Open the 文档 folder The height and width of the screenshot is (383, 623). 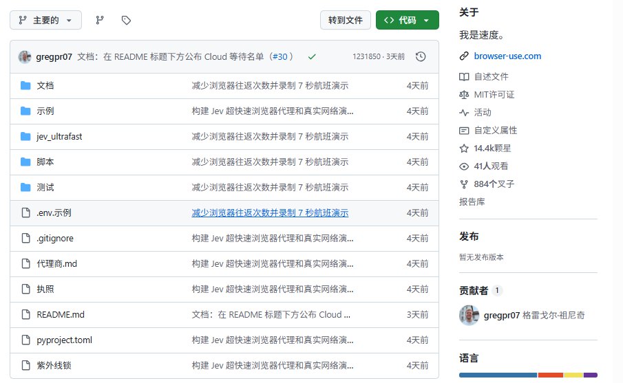pyautogui.click(x=45, y=86)
